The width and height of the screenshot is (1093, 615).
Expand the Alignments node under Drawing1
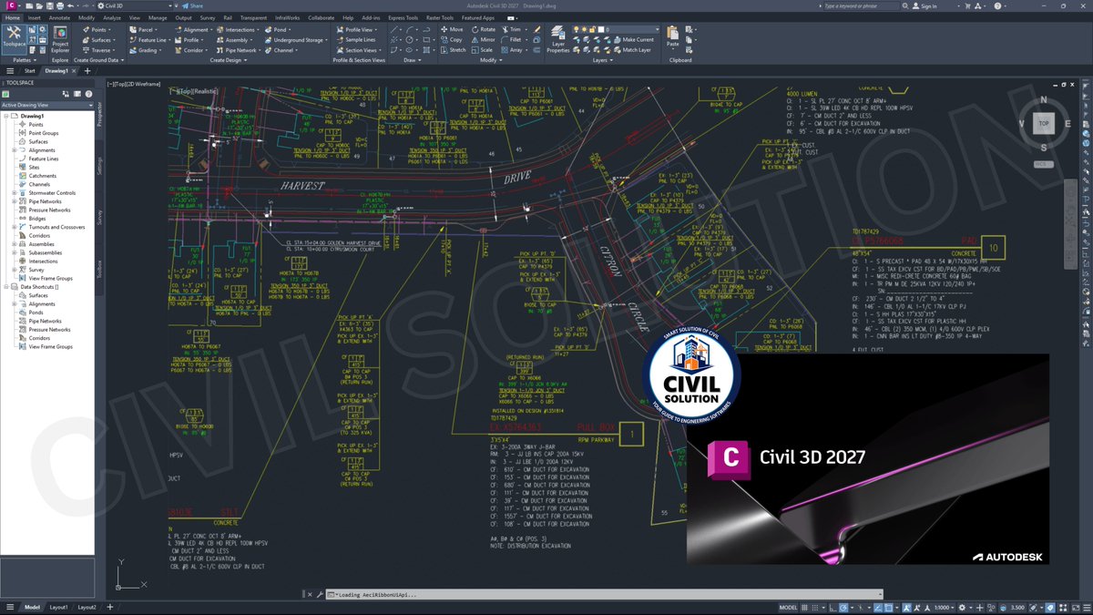(15, 150)
